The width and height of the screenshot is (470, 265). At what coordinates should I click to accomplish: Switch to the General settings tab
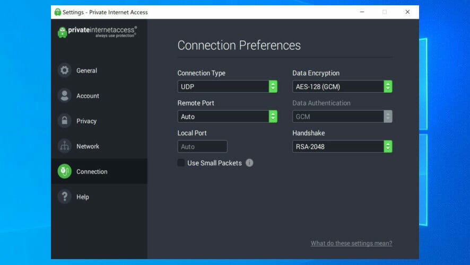(86, 70)
